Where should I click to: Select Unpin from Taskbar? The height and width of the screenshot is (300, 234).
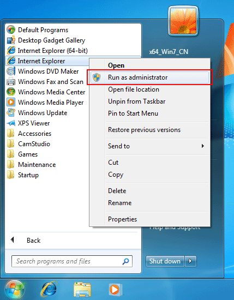click(x=136, y=101)
